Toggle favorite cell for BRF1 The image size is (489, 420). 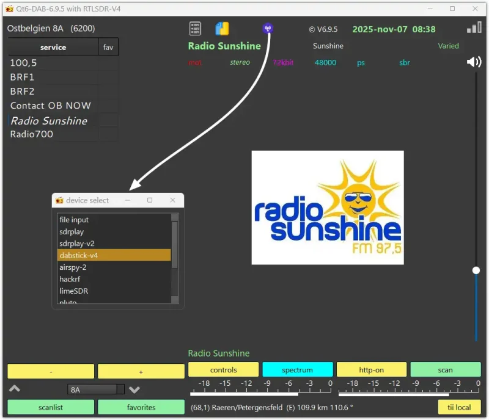tap(108, 78)
